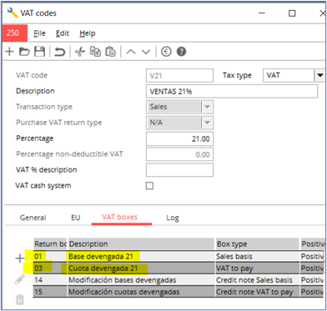The width and height of the screenshot is (327, 311).
Task: Add a VAT box row with plus
Action: click(x=19, y=258)
